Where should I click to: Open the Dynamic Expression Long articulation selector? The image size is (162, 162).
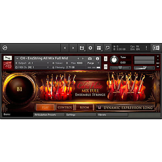(x=125, y=108)
